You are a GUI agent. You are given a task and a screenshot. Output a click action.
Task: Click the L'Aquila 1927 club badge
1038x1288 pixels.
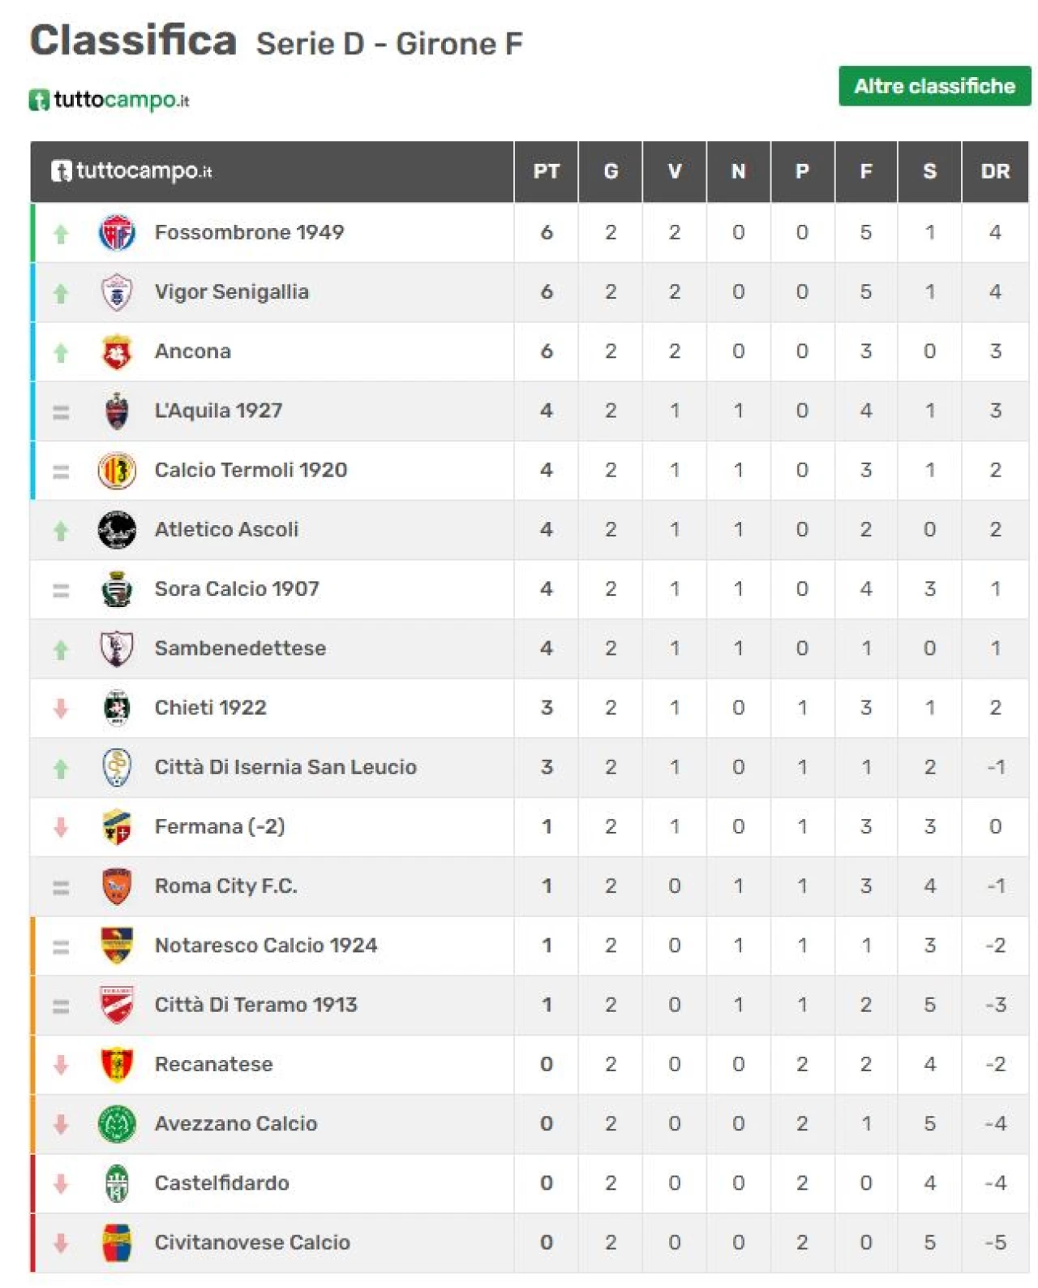pos(117,411)
